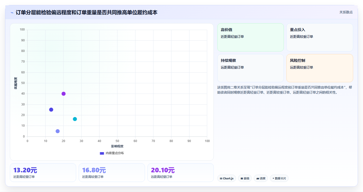This screenshot has width=363, height=192.
Task: Click the 内容重点分布 legend text
Action: pos(115,153)
